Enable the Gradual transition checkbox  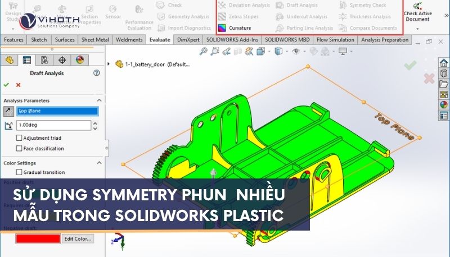(x=19, y=172)
